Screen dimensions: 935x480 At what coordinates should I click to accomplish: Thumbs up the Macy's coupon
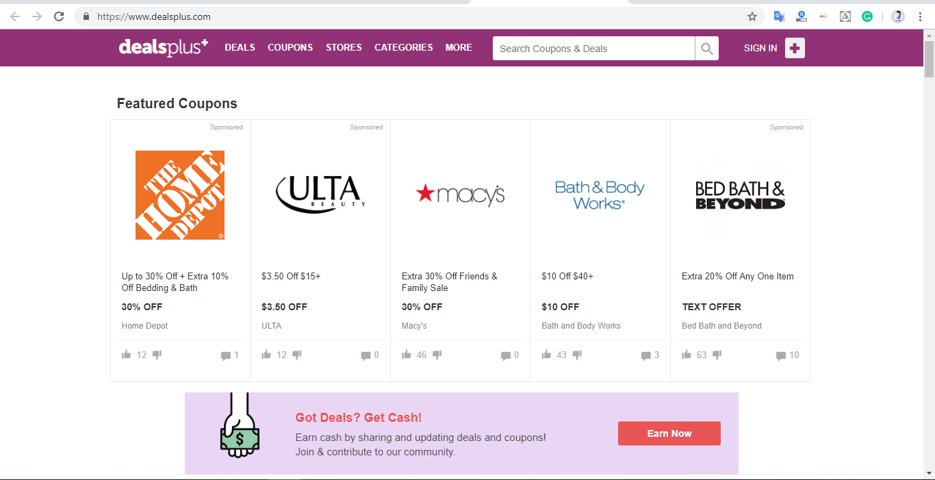coord(407,355)
